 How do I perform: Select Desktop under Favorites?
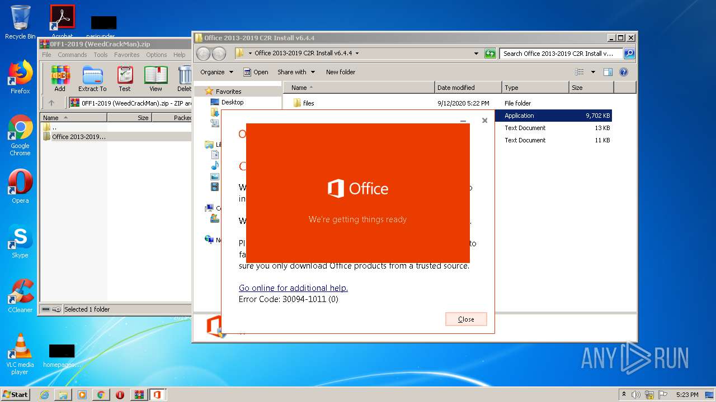pos(232,102)
